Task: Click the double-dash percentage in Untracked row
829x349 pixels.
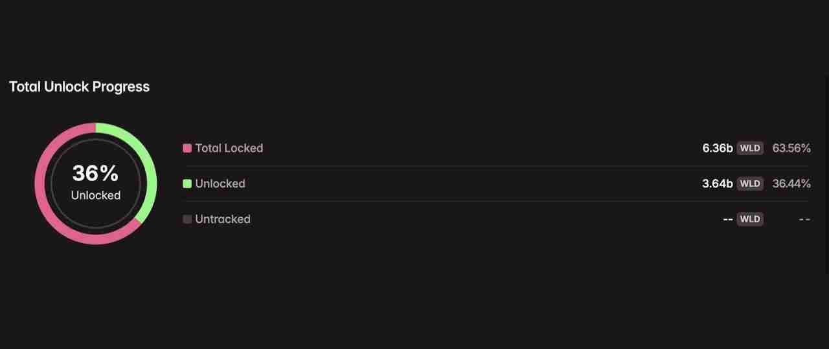Action: pyautogui.click(x=804, y=219)
